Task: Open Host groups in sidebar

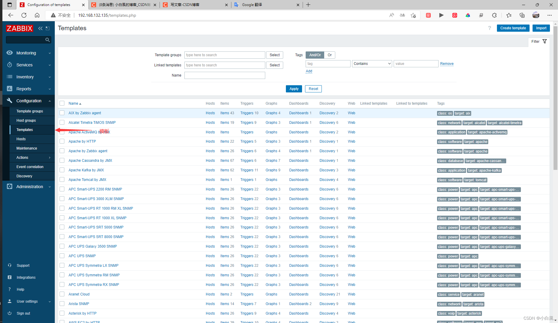Action: pyautogui.click(x=26, y=121)
